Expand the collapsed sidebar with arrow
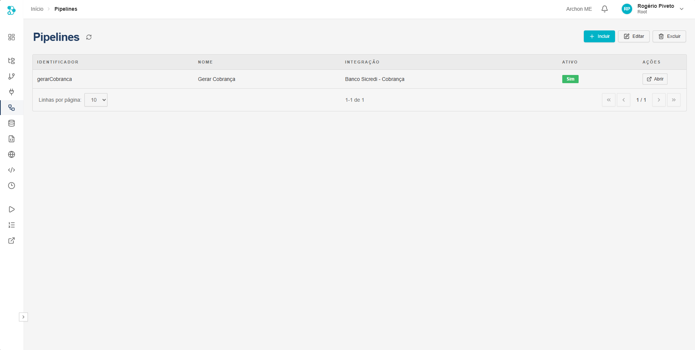The width and height of the screenshot is (695, 350). [x=23, y=317]
